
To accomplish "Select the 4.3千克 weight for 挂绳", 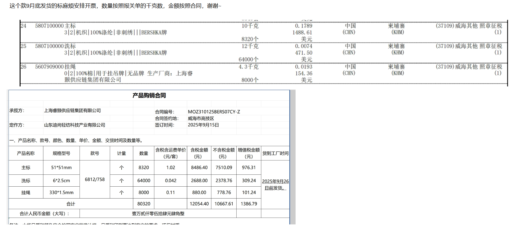I will coord(249,67).
